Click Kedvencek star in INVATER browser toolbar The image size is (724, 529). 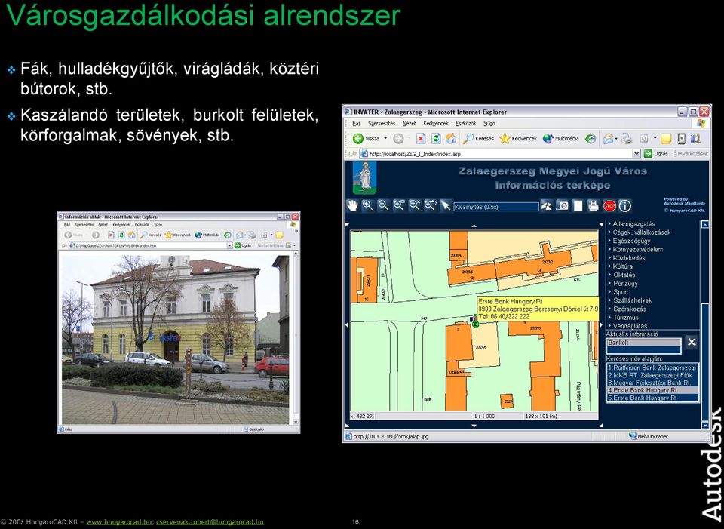point(518,139)
